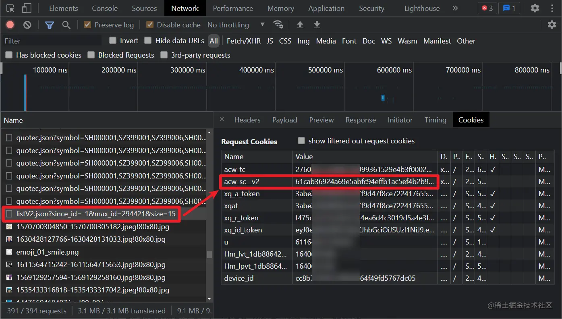Check 3rd-party requests option

click(x=164, y=54)
